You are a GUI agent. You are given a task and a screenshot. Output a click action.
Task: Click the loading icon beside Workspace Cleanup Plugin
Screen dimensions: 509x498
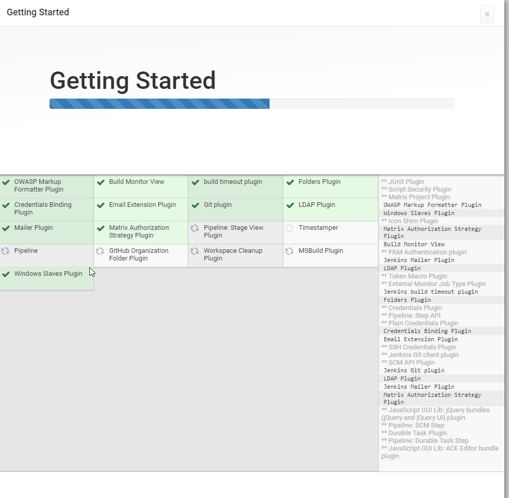coord(195,251)
